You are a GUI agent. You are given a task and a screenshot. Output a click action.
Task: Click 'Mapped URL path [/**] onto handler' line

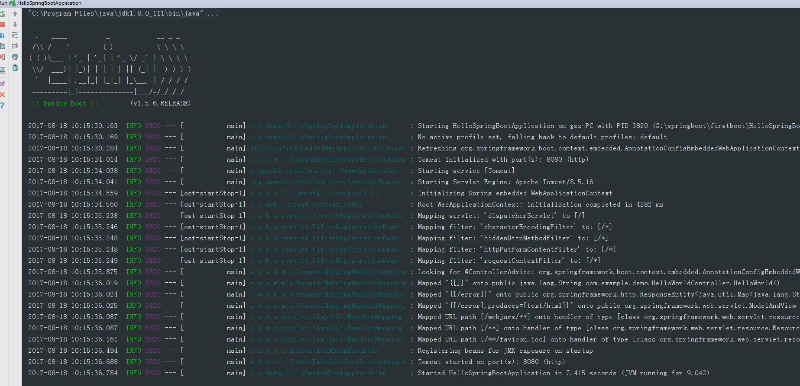609,328
